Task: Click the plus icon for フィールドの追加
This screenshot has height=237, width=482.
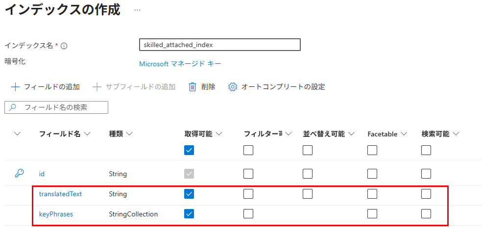Action: (15, 87)
